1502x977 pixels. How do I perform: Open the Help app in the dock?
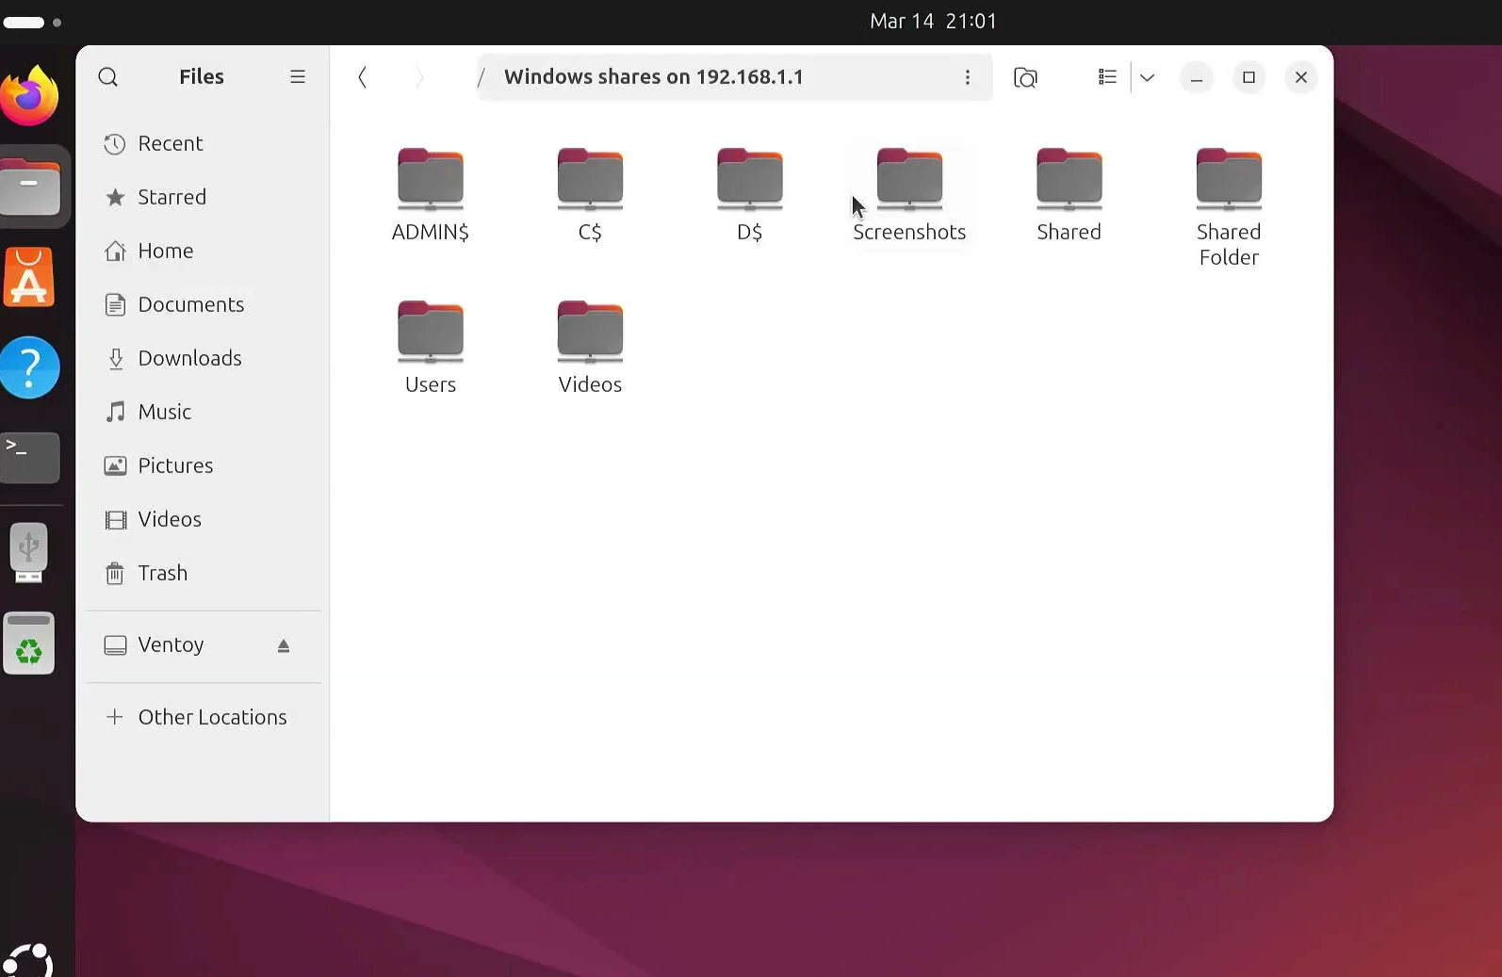pyautogui.click(x=29, y=367)
